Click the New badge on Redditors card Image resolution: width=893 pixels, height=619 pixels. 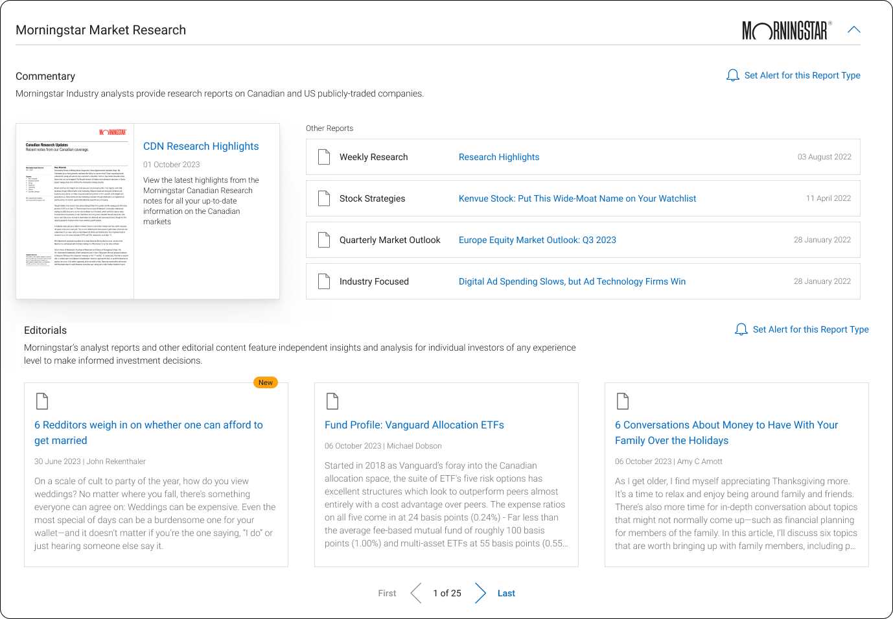pos(266,382)
